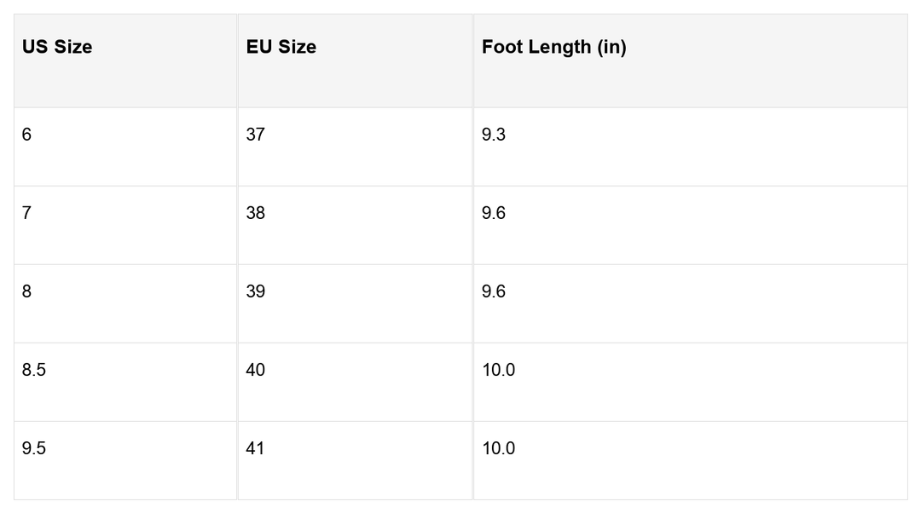Image resolution: width=921 pixels, height=513 pixels.
Task: Click the US size 8.5 cell
Action: 34,370
